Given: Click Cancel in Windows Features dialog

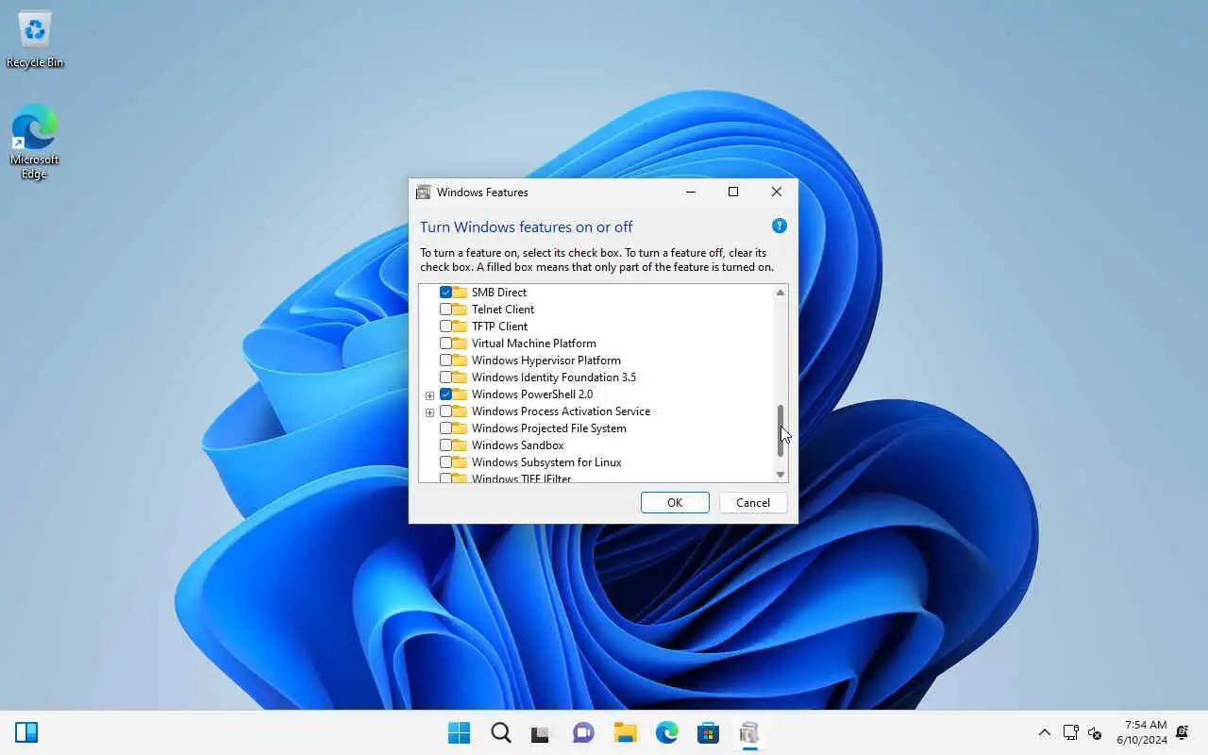Looking at the screenshot, I should click(x=753, y=503).
